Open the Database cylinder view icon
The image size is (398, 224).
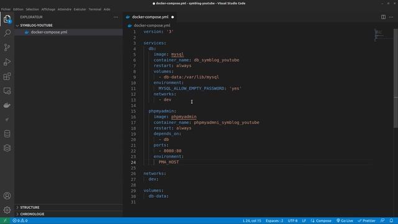click(x=7, y=134)
